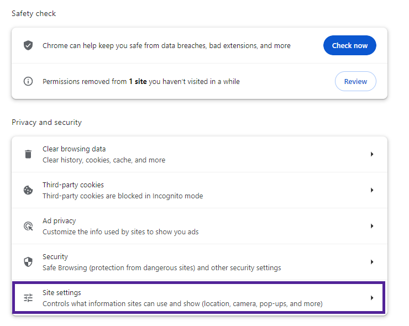Click the Check now button

[349, 45]
